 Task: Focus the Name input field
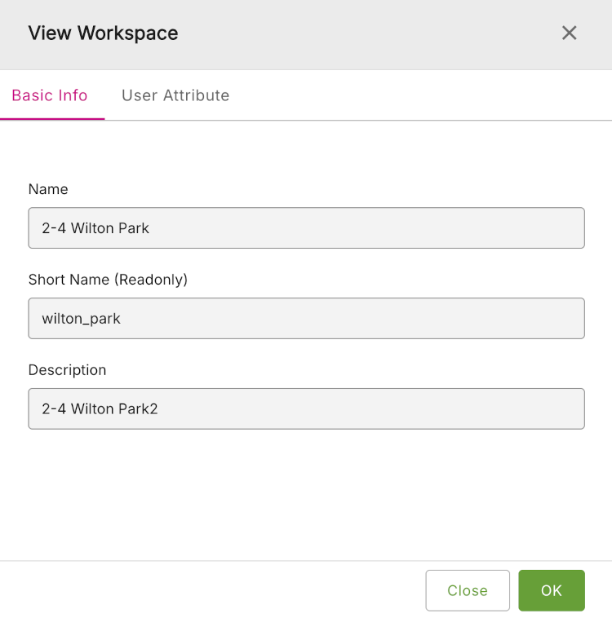pyautogui.click(x=306, y=227)
